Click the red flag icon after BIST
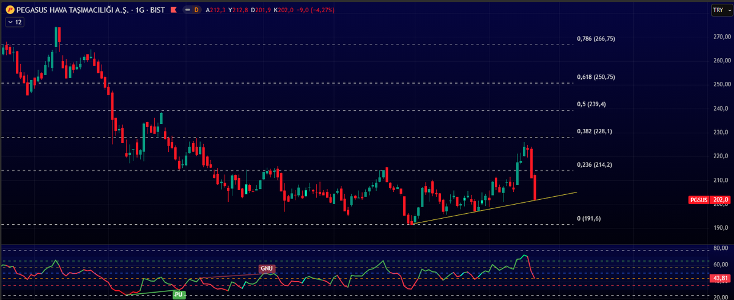734x300 pixels. [174, 10]
